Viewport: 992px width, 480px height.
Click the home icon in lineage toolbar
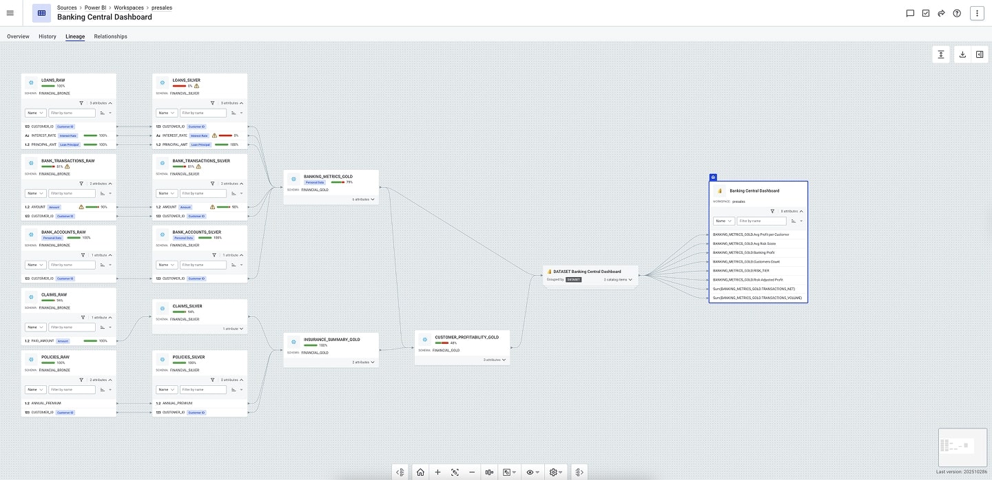420,472
